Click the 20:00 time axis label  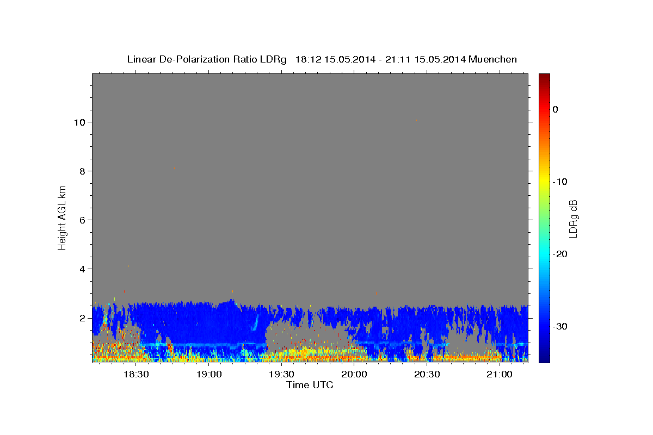point(354,374)
